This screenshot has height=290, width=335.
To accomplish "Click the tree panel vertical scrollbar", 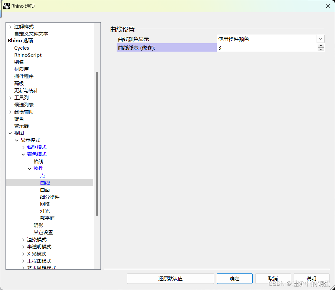I will pyautogui.click(x=97, y=144).
